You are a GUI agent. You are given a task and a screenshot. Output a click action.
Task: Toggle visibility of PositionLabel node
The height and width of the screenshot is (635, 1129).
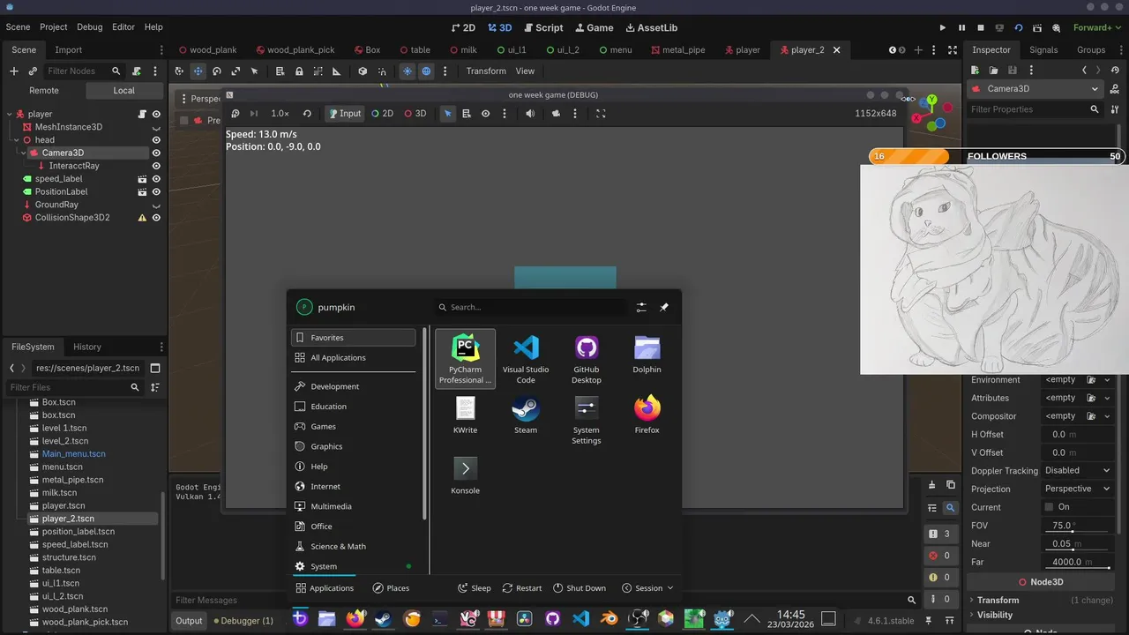[156, 191]
